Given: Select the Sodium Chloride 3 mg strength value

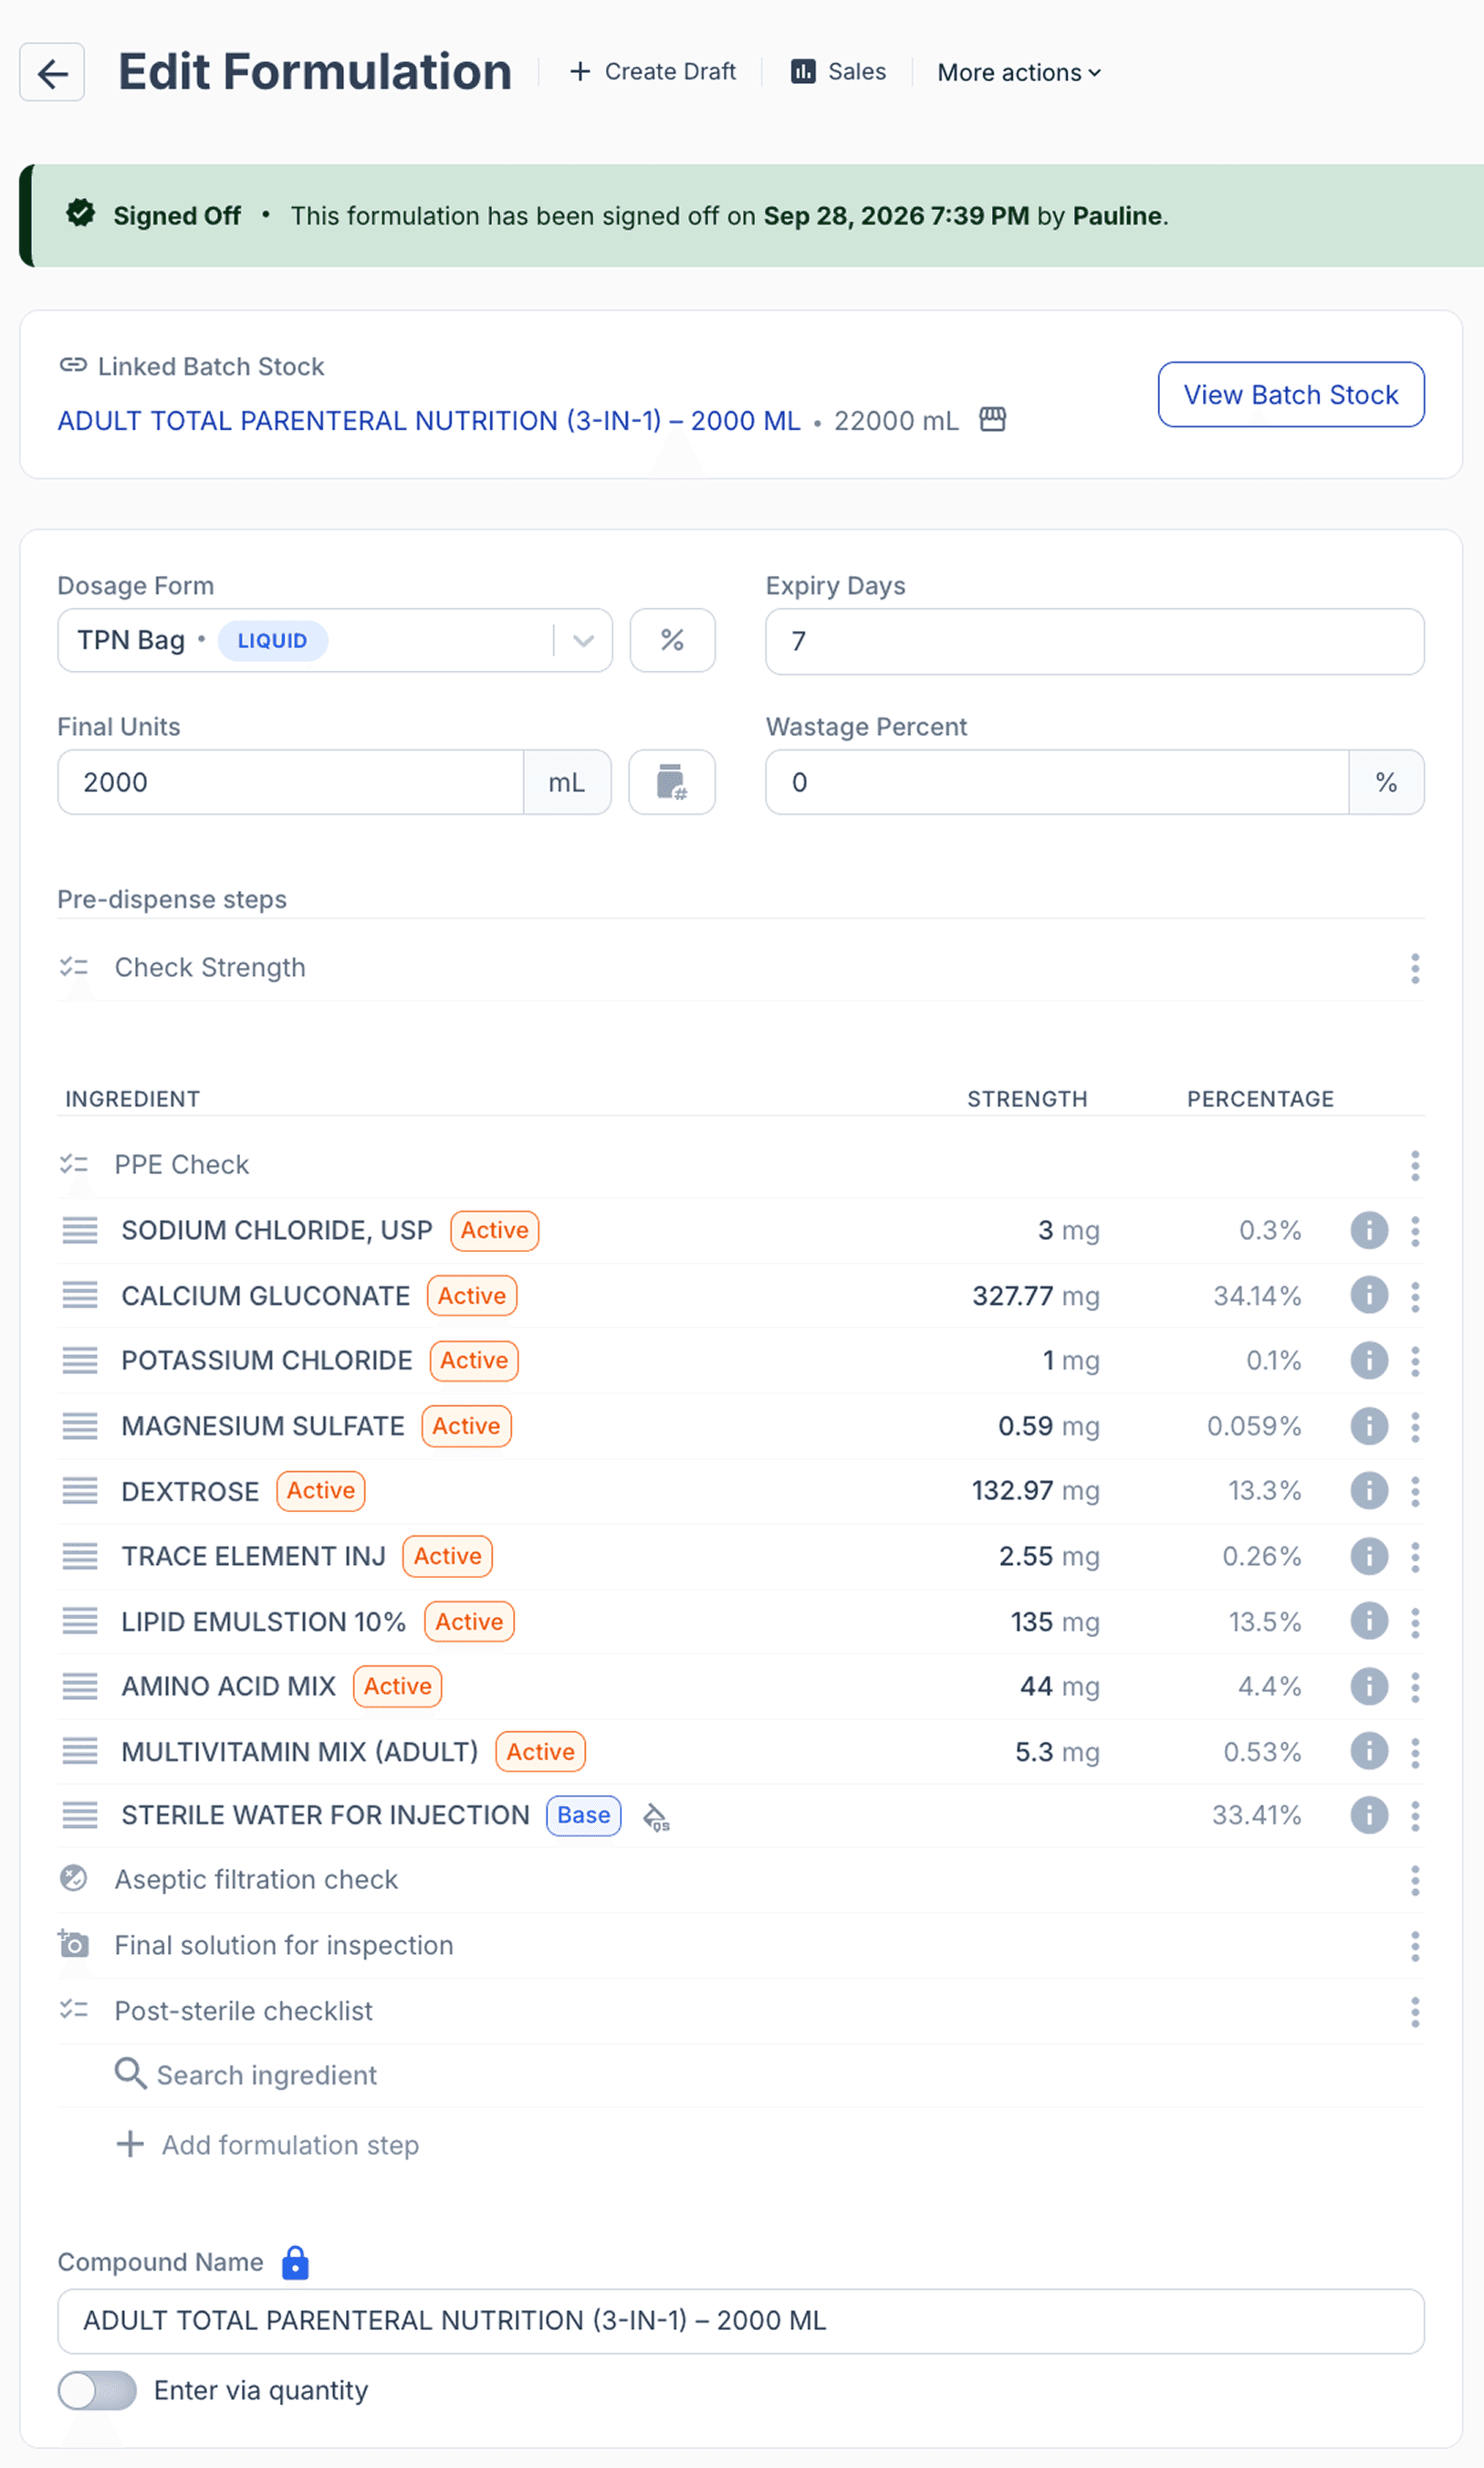Looking at the screenshot, I should pos(1068,1231).
